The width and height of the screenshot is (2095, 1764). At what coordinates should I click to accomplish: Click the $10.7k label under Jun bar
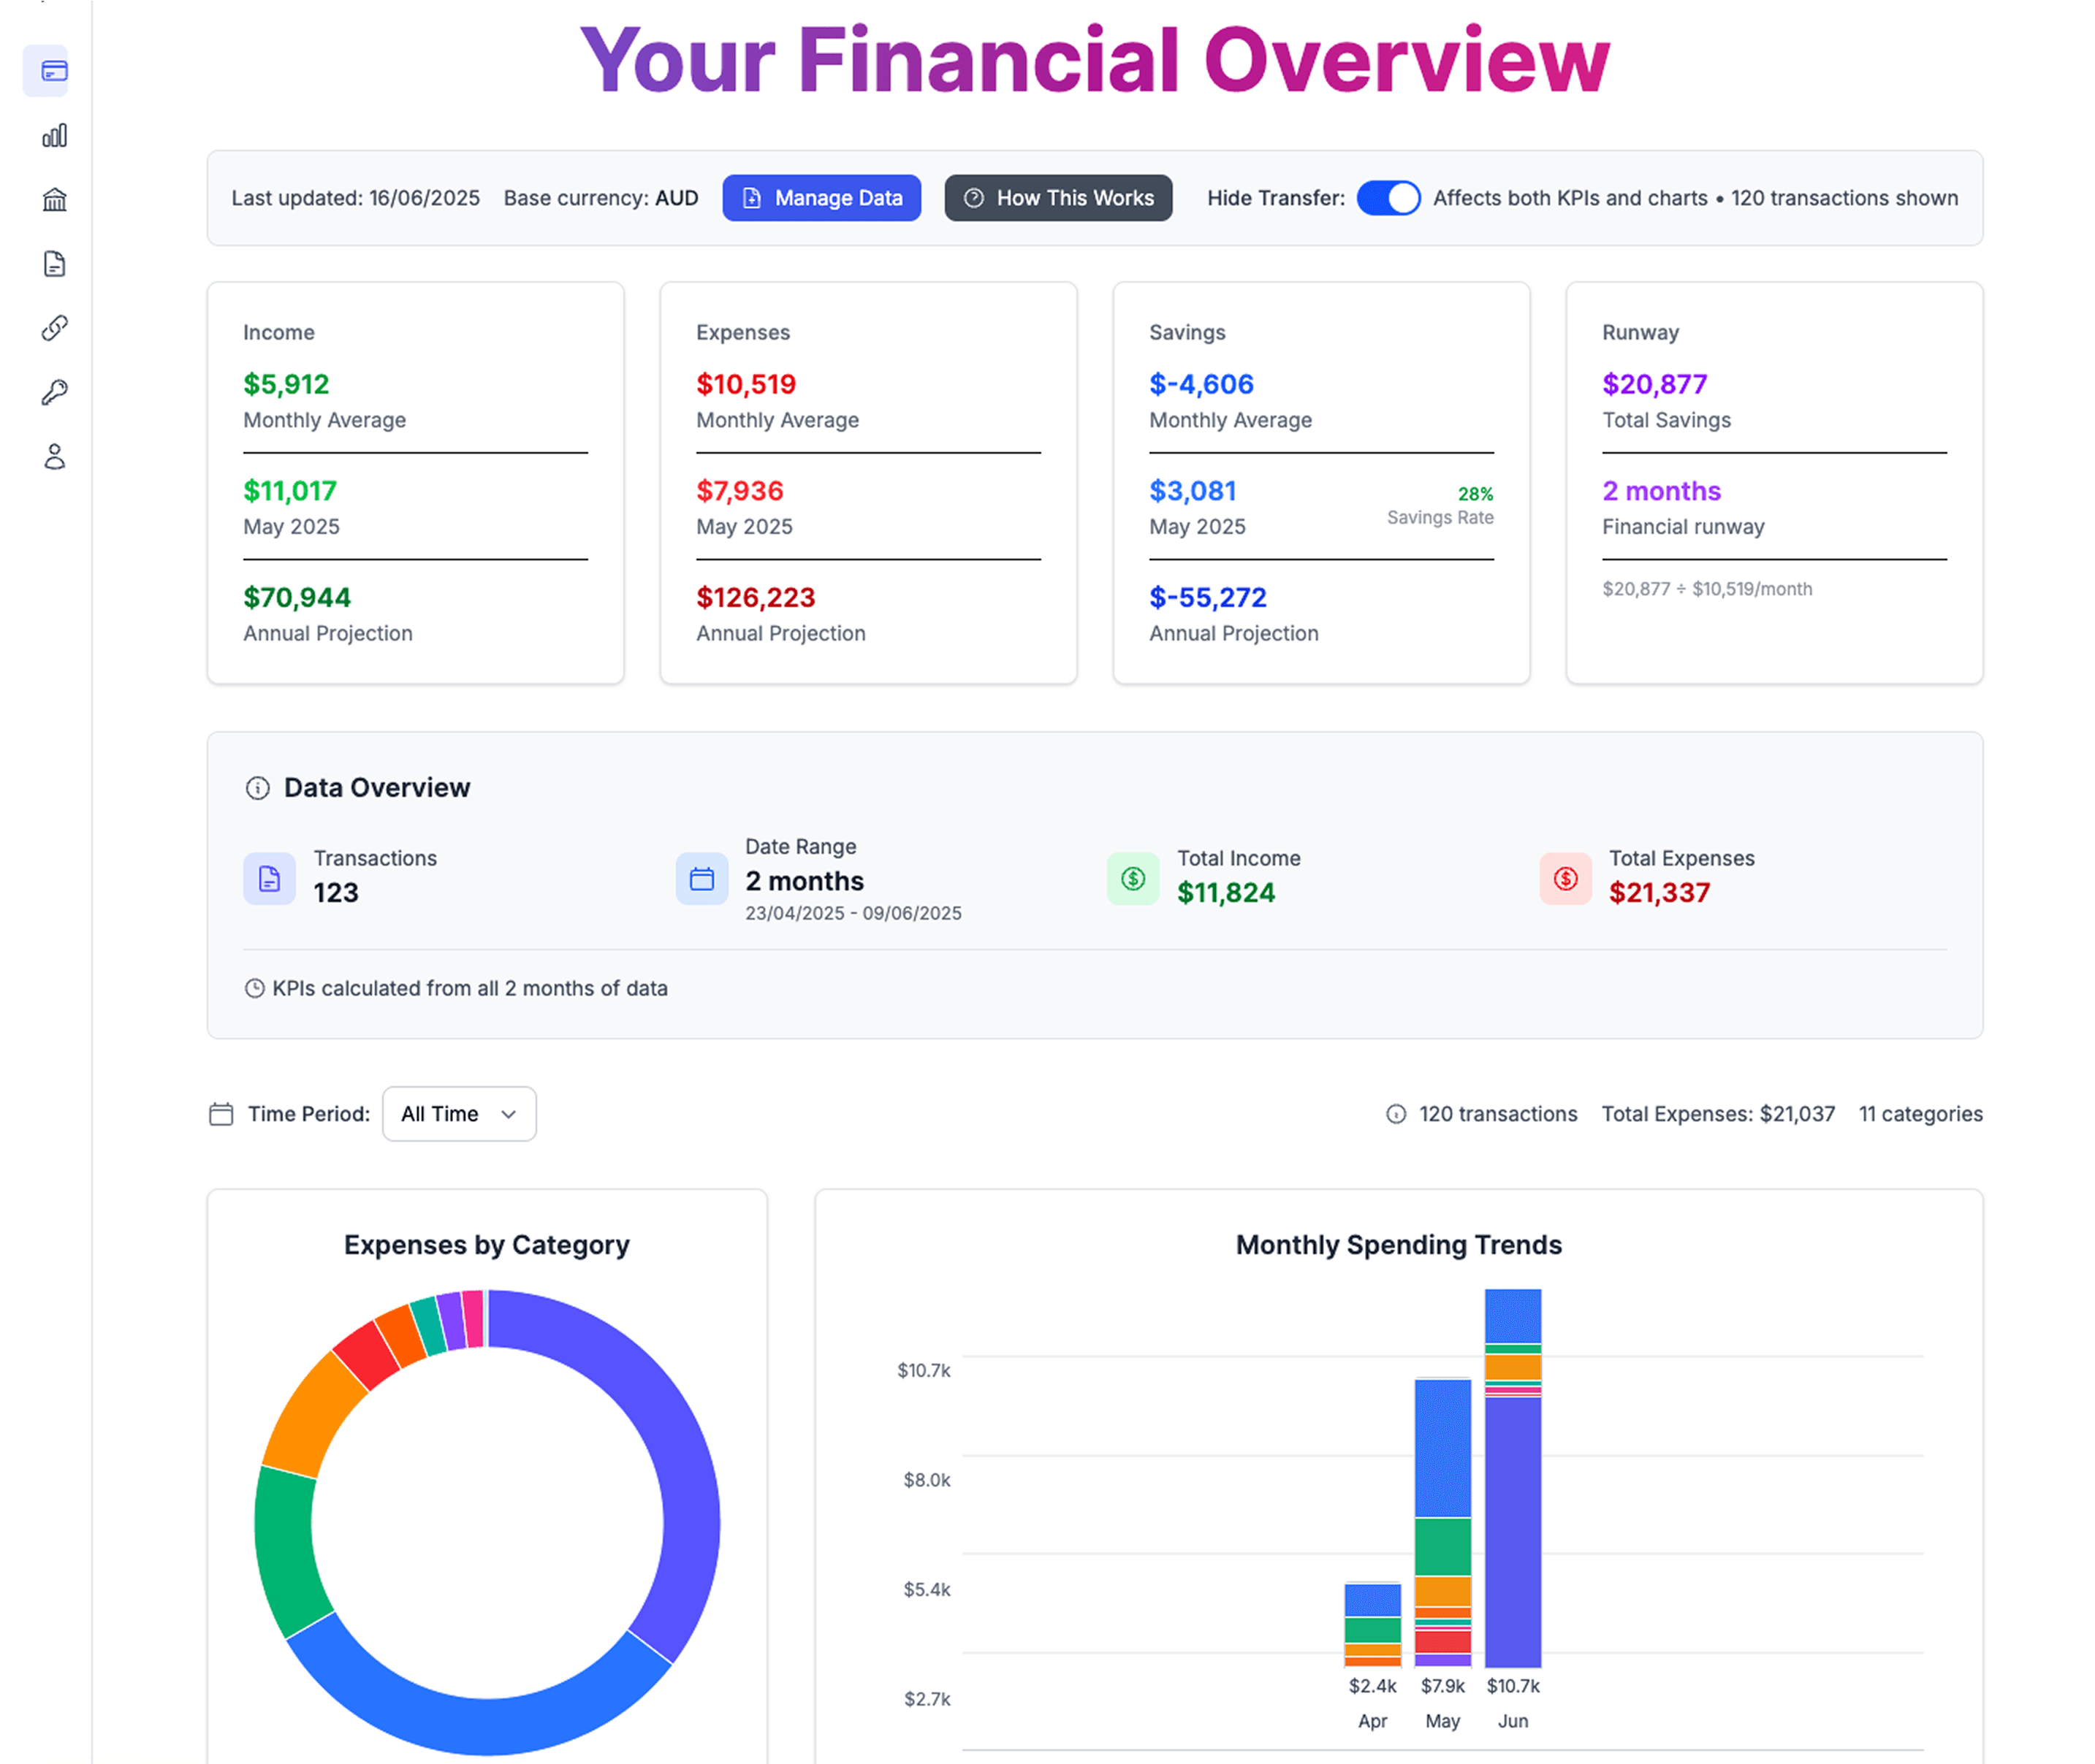coord(1513,1686)
